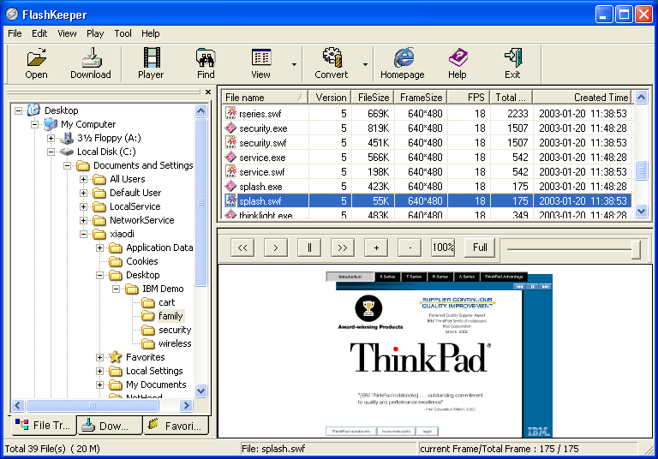Open the Homepage browser icon
Viewport: 658px width, 459px height.
coord(404,57)
